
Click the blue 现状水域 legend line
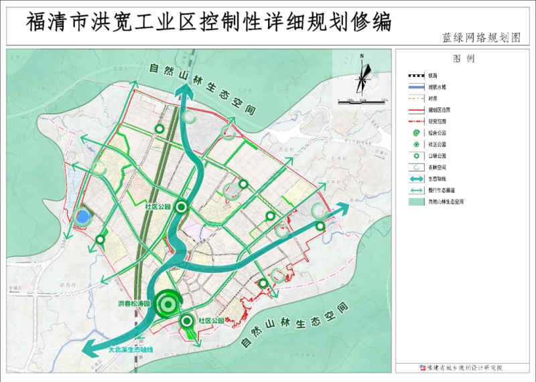pyautogui.click(x=415, y=86)
